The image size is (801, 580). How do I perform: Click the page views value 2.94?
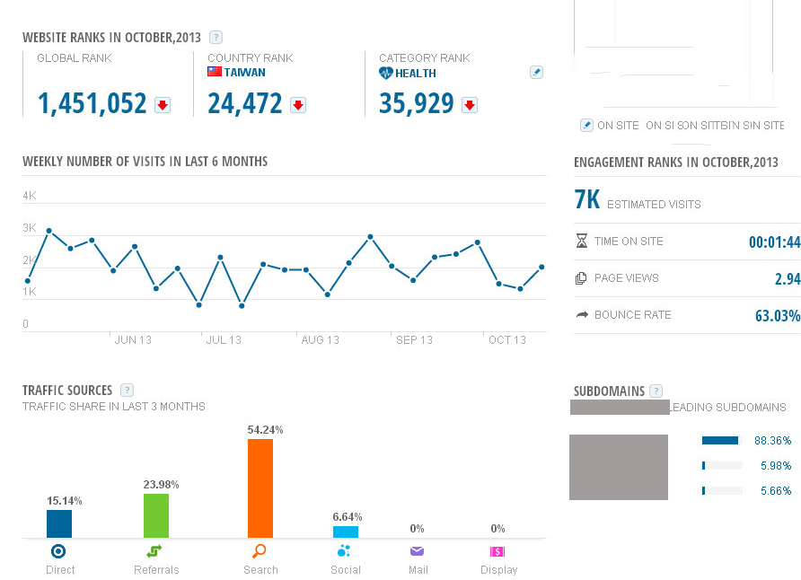(788, 278)
